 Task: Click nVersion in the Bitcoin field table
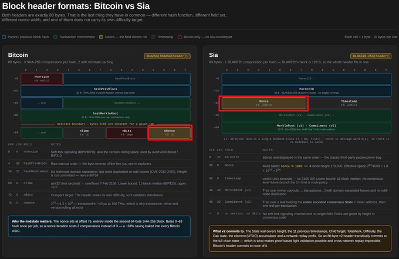pyautogui.click(x=31, y=152)
